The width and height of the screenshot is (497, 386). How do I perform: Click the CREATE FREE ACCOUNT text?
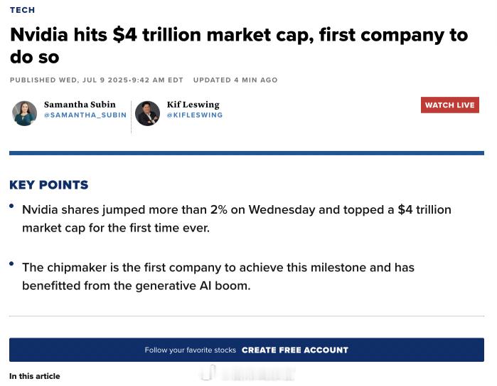(x=295, y=350)
